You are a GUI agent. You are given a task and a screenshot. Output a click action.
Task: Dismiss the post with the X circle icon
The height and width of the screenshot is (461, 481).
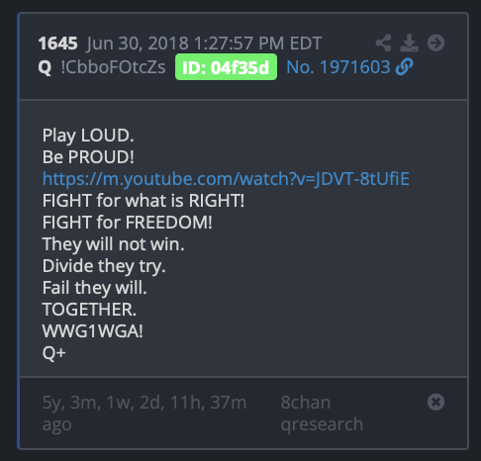coord(435,402)
